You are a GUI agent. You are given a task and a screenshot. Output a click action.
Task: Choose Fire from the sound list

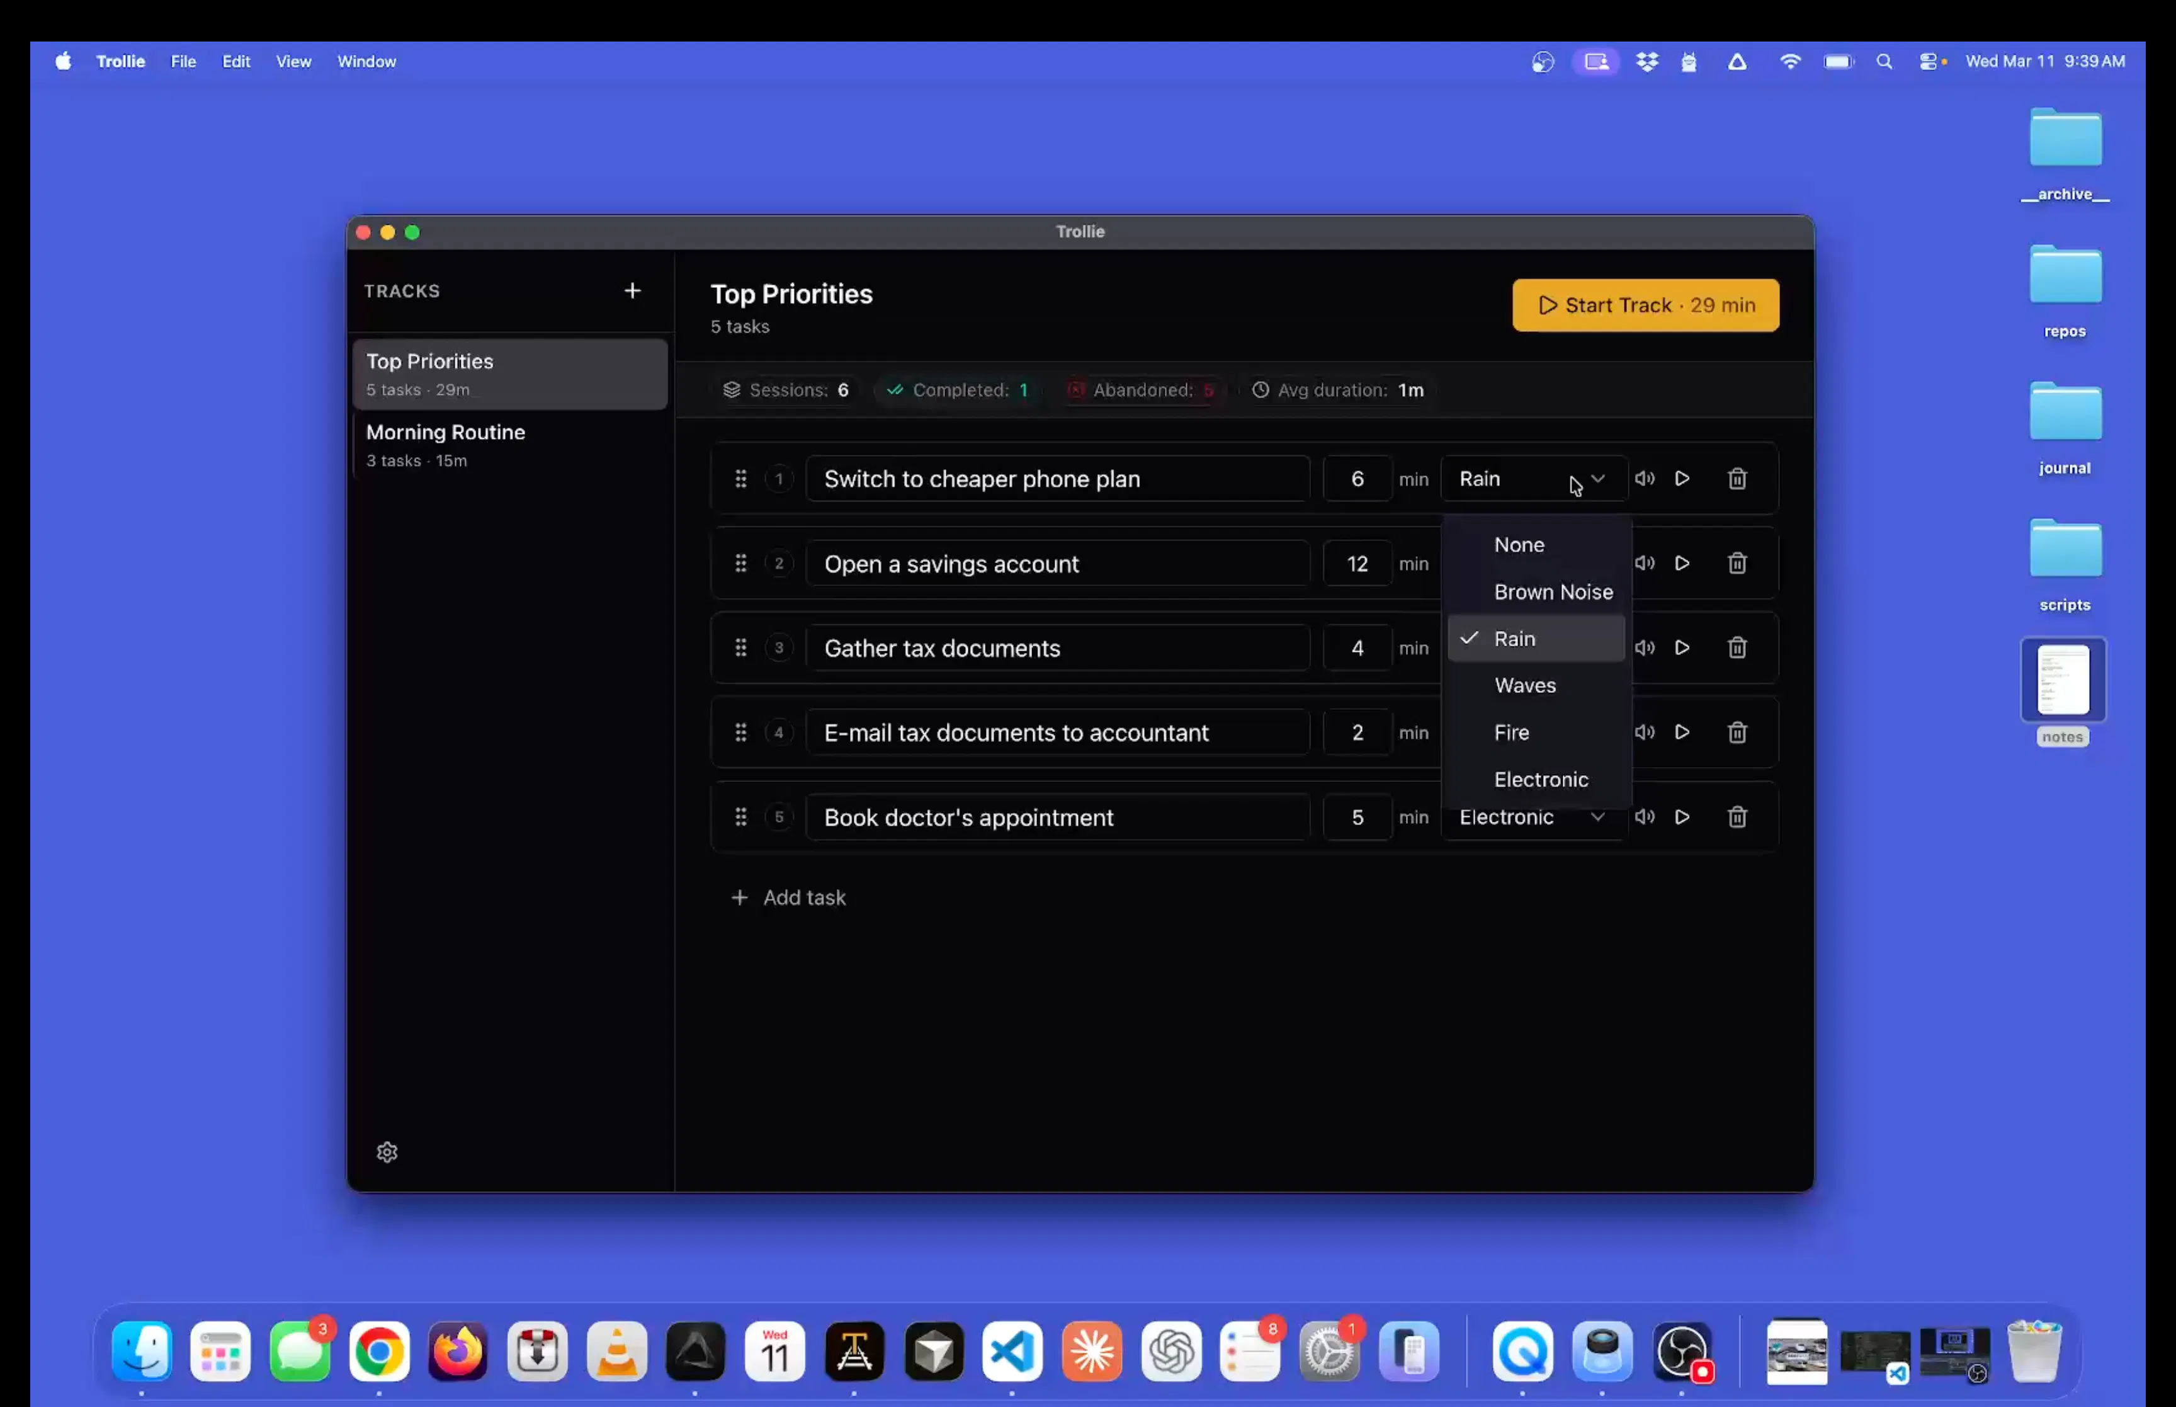coord(1537,732)
